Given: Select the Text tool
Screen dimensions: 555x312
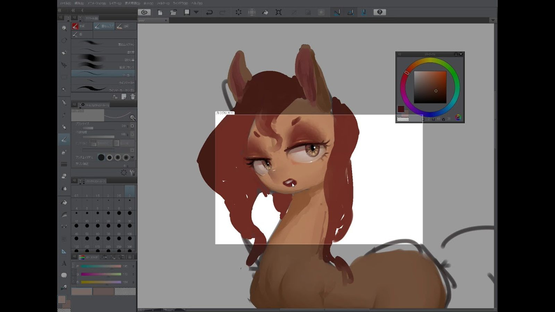Looking at the screenshot, I should pos(64,263).
